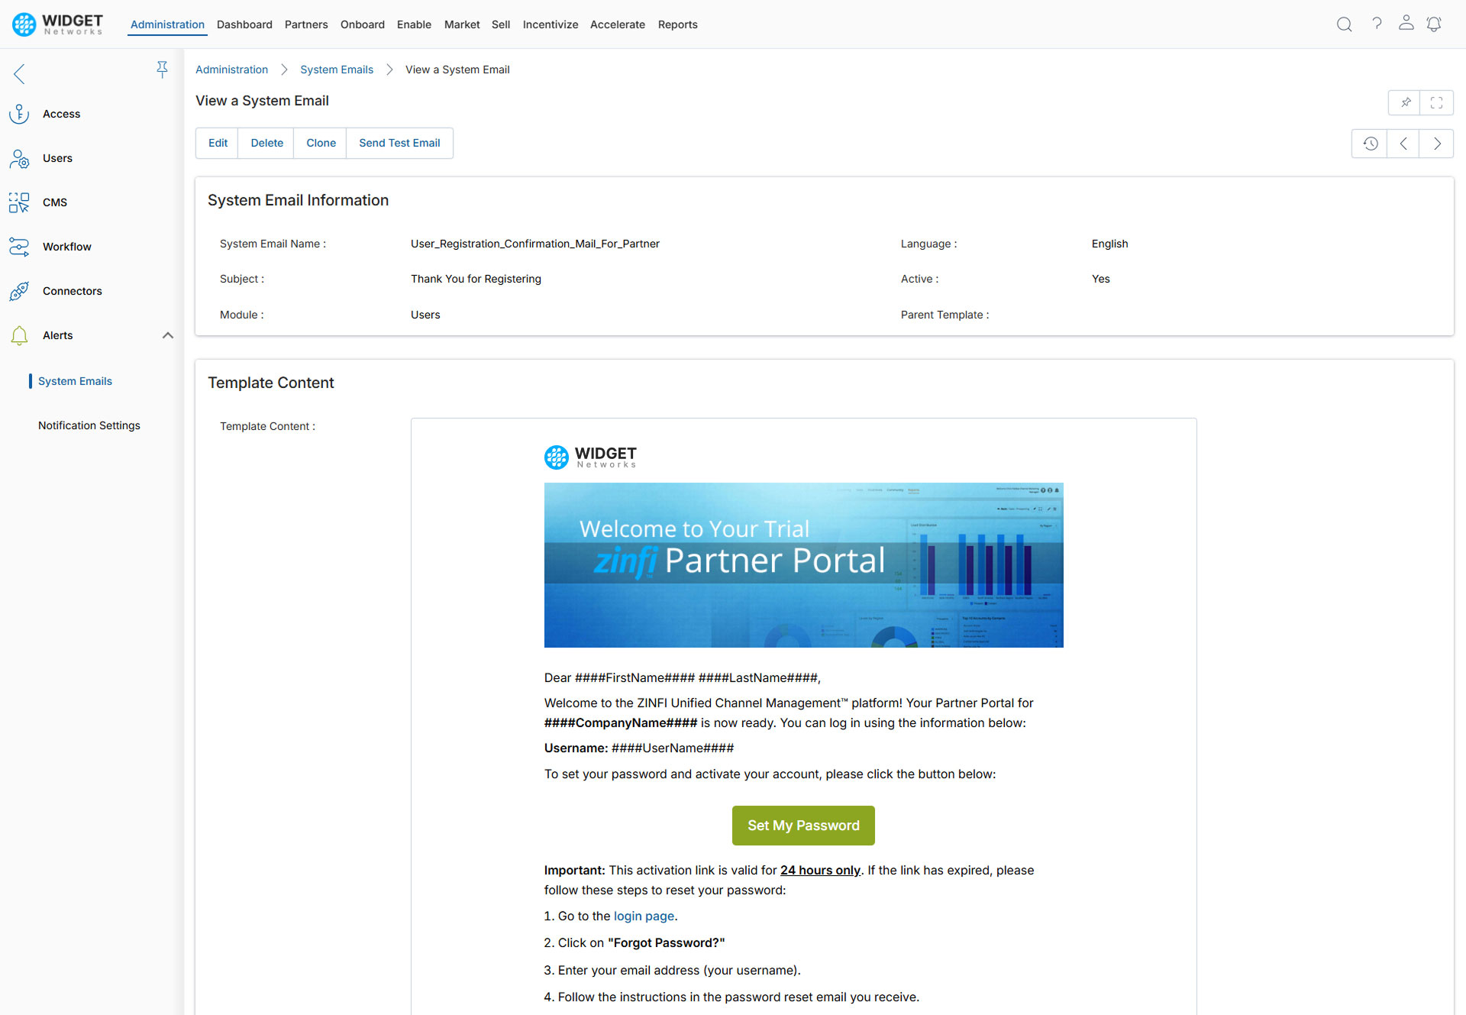View notifications via the bell icon
This screenshot has height=1015, width=1466.
1434,24
